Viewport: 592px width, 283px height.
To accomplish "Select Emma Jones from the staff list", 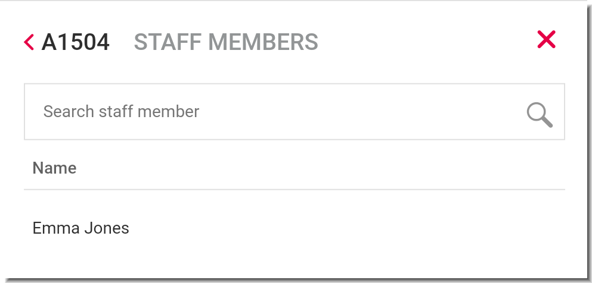I will click(x=295, y=228).
